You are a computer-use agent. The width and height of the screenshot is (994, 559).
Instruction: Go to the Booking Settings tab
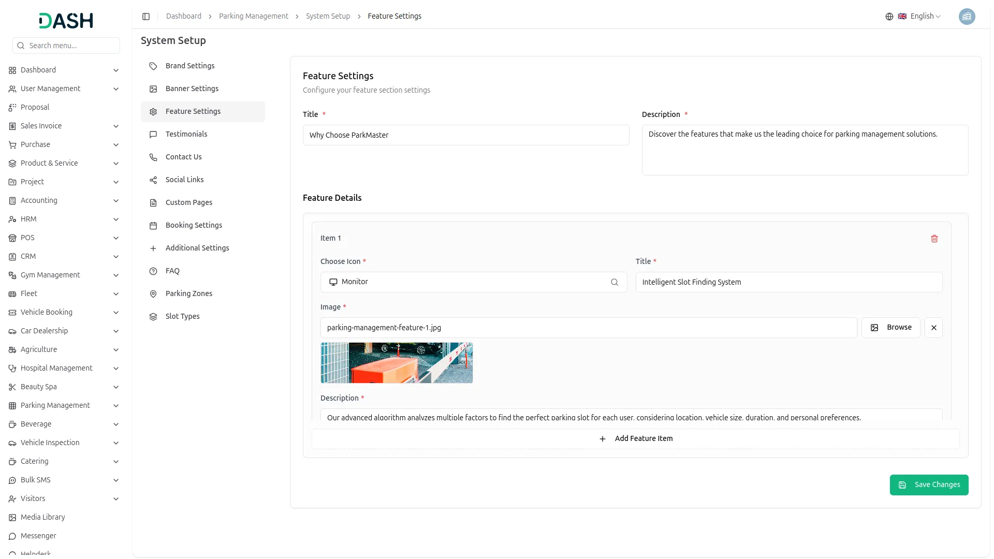(194, 225)
